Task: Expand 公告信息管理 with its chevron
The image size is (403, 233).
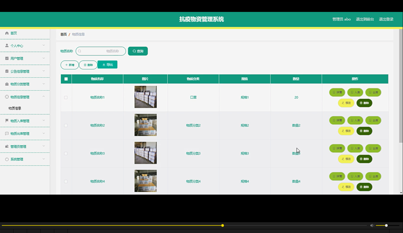Action: tap(44, 71)
